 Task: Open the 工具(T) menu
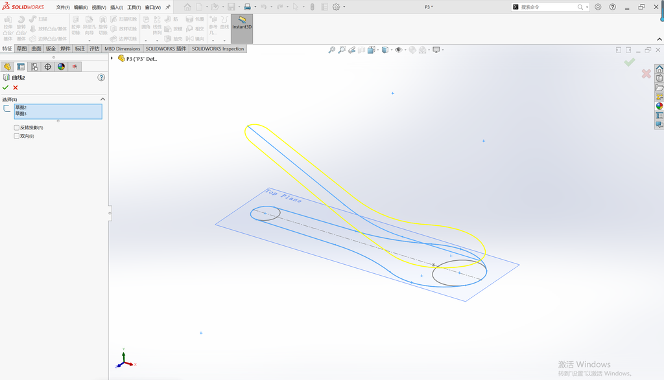pyautogui.click(x=134, y=7)
